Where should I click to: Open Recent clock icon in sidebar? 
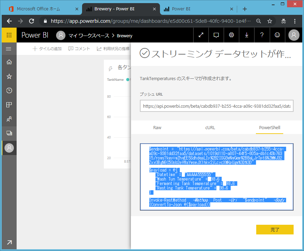pos(9,90)
